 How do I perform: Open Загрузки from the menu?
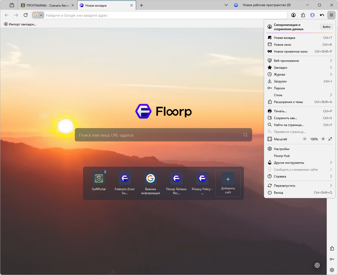(x=300, y=81)
